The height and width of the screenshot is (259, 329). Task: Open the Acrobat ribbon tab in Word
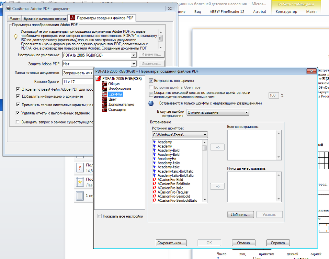(260, 12)
